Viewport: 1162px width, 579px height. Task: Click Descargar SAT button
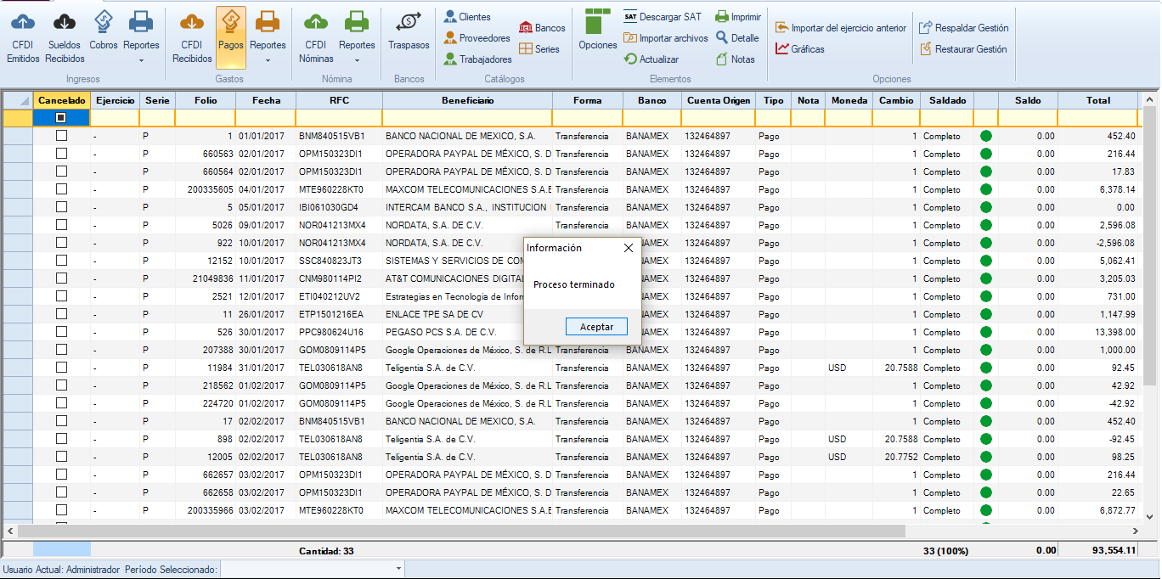point(663,16)
